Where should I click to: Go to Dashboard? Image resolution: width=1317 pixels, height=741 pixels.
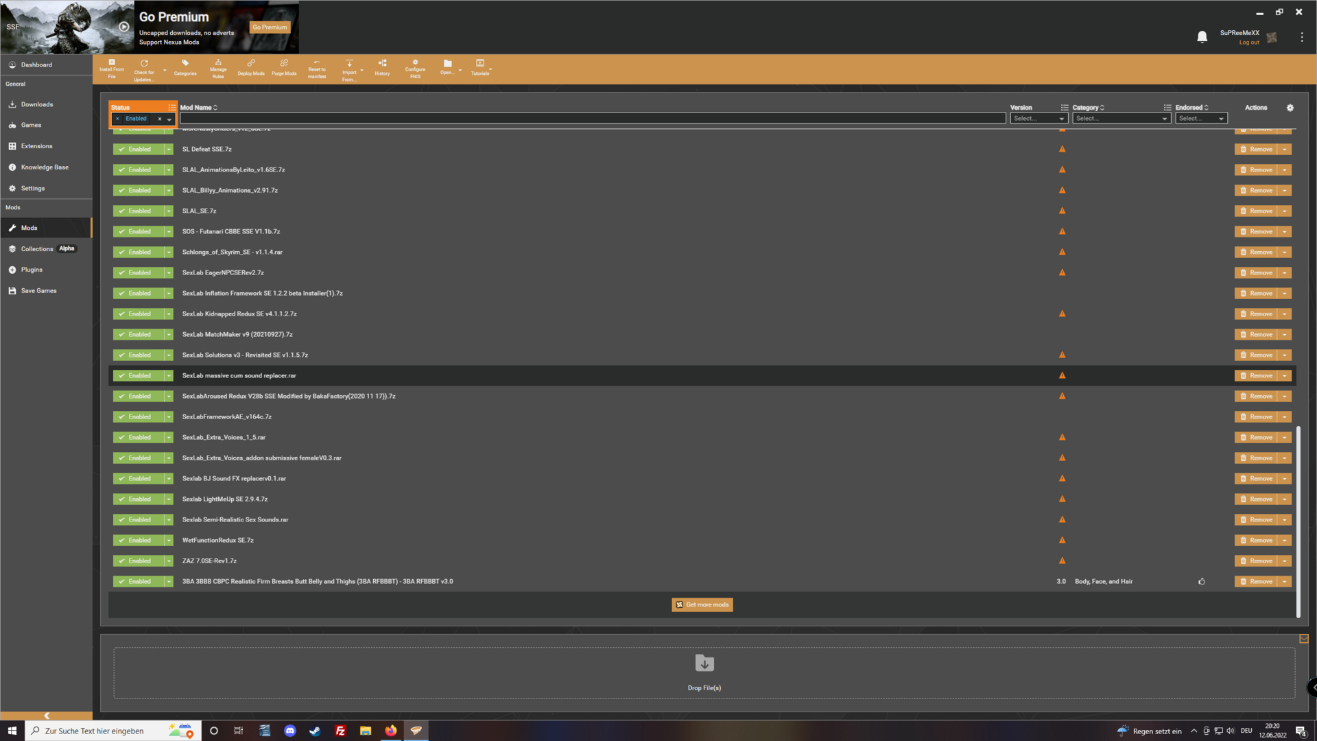coord(36,65)
